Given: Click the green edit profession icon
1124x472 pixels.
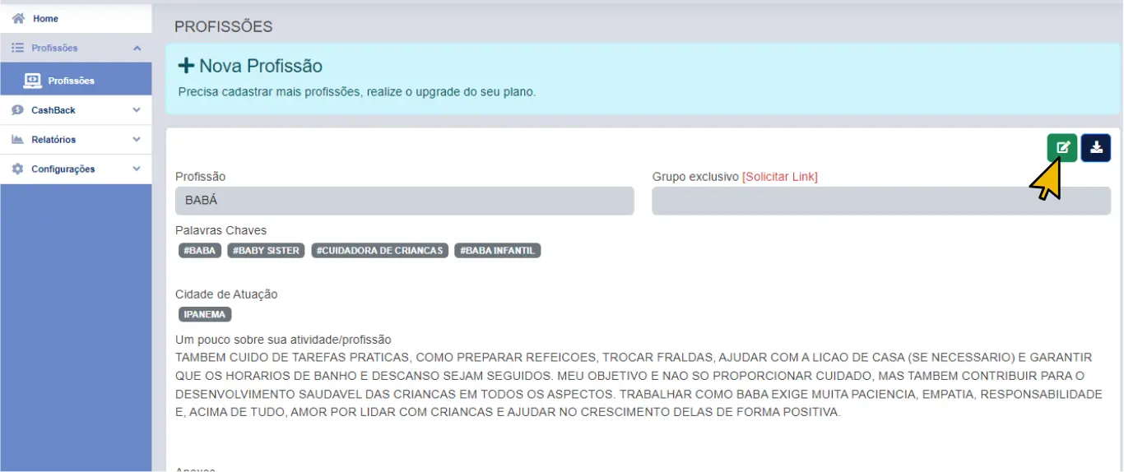Looking at the screenshot, I should [x=1062, y=148].
